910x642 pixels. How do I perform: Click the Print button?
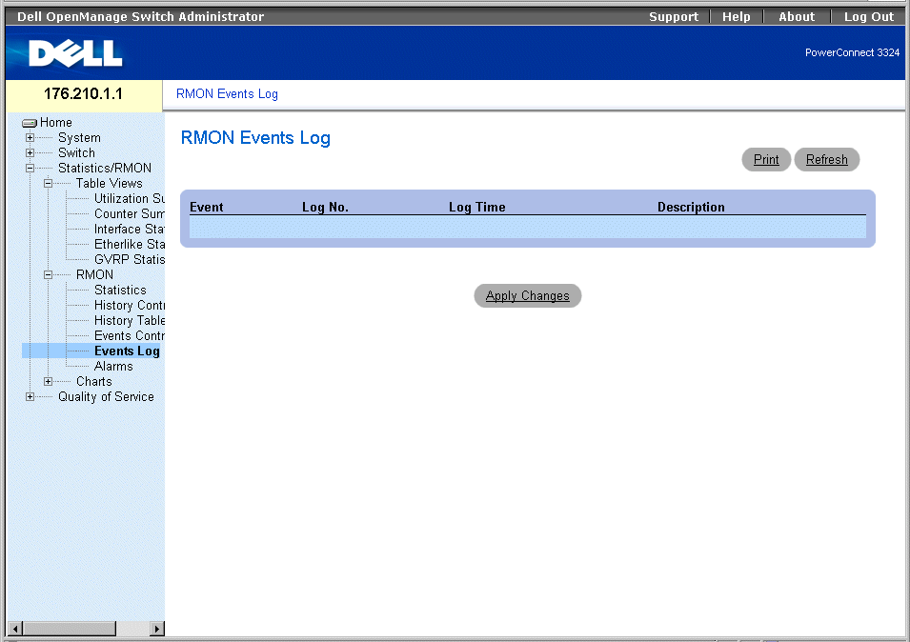coord(766,159)
